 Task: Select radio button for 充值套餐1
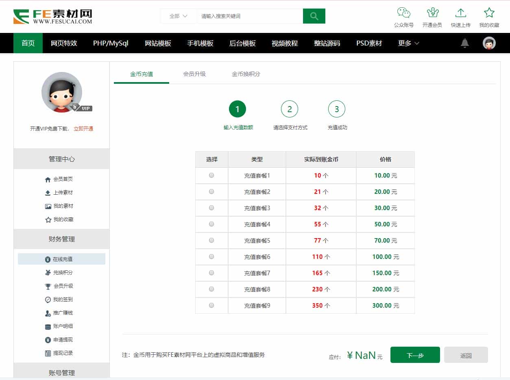tap(211, 175)
